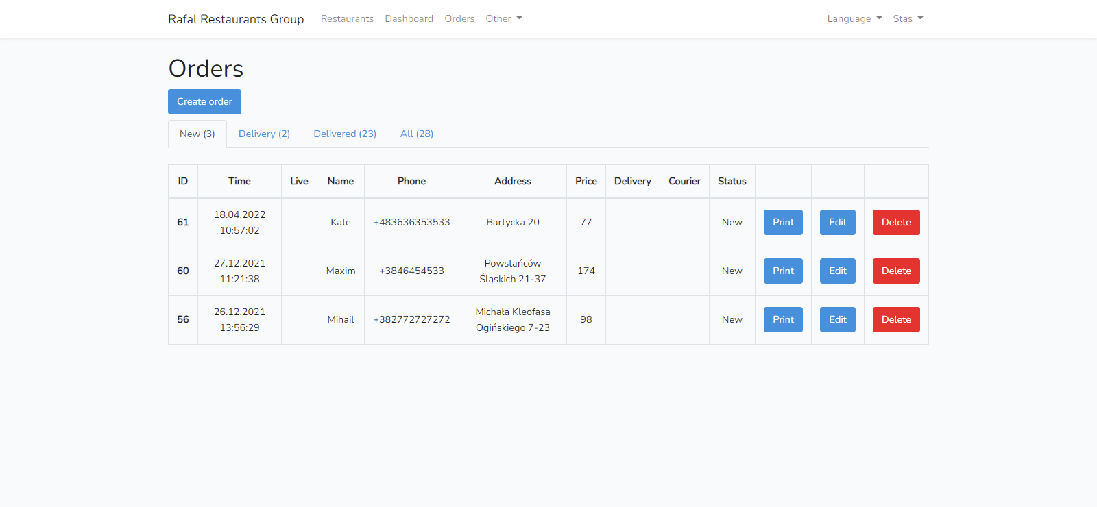
Task: Click the Price column header
Action: (x=586, y=181)
